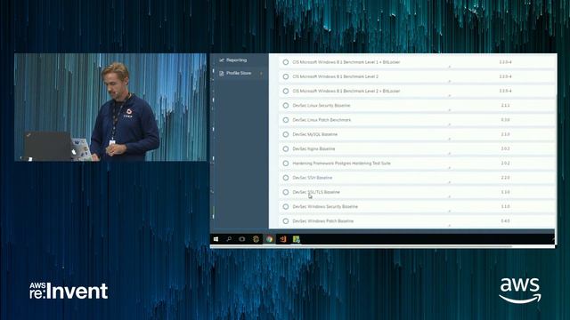Click 'DevSec Linux Patch Benchmark' profile name
570x320 pixels.
(322, 120)
